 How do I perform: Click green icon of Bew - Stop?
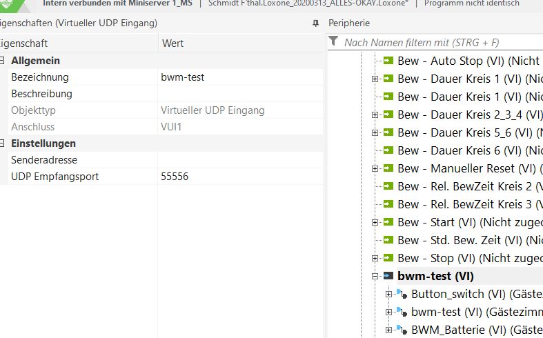388,258
